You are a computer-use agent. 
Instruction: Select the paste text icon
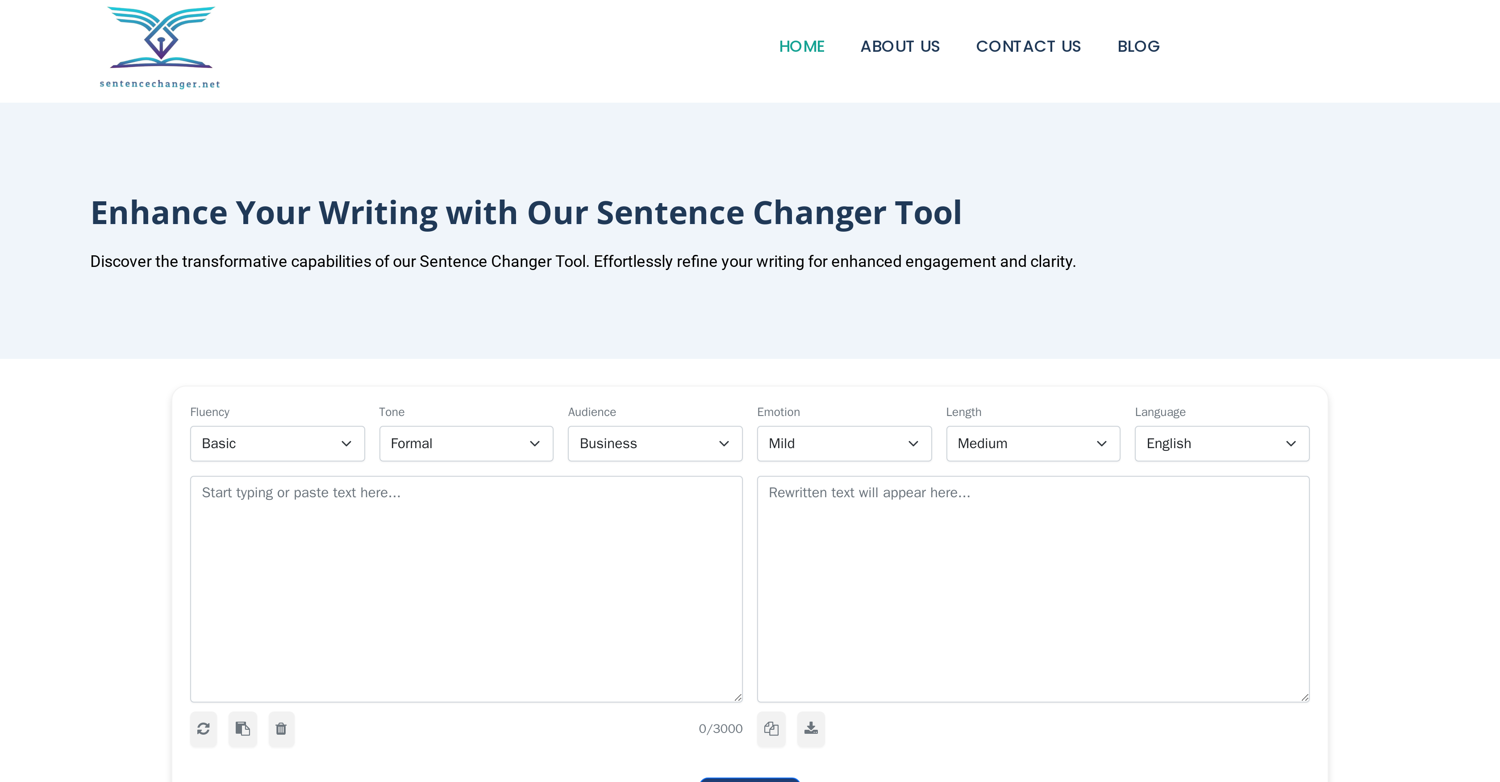coord(242,729)
